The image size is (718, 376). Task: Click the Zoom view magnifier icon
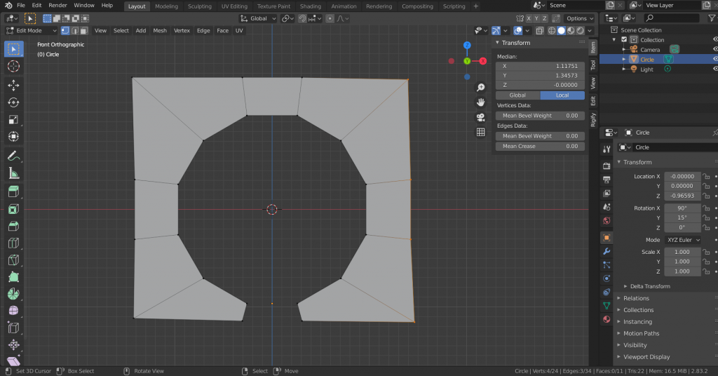(480, 88)
